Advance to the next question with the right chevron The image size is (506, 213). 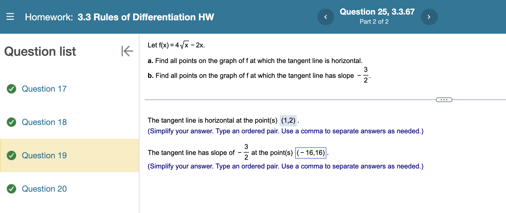(x=429, y=17)
